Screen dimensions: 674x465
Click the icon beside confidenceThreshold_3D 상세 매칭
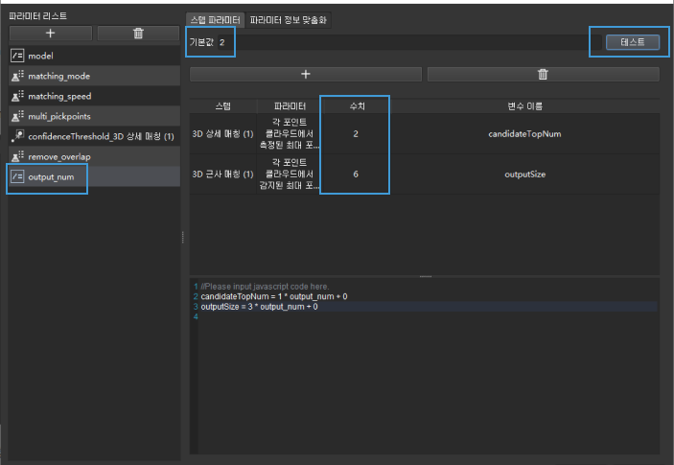pos(16,136)
